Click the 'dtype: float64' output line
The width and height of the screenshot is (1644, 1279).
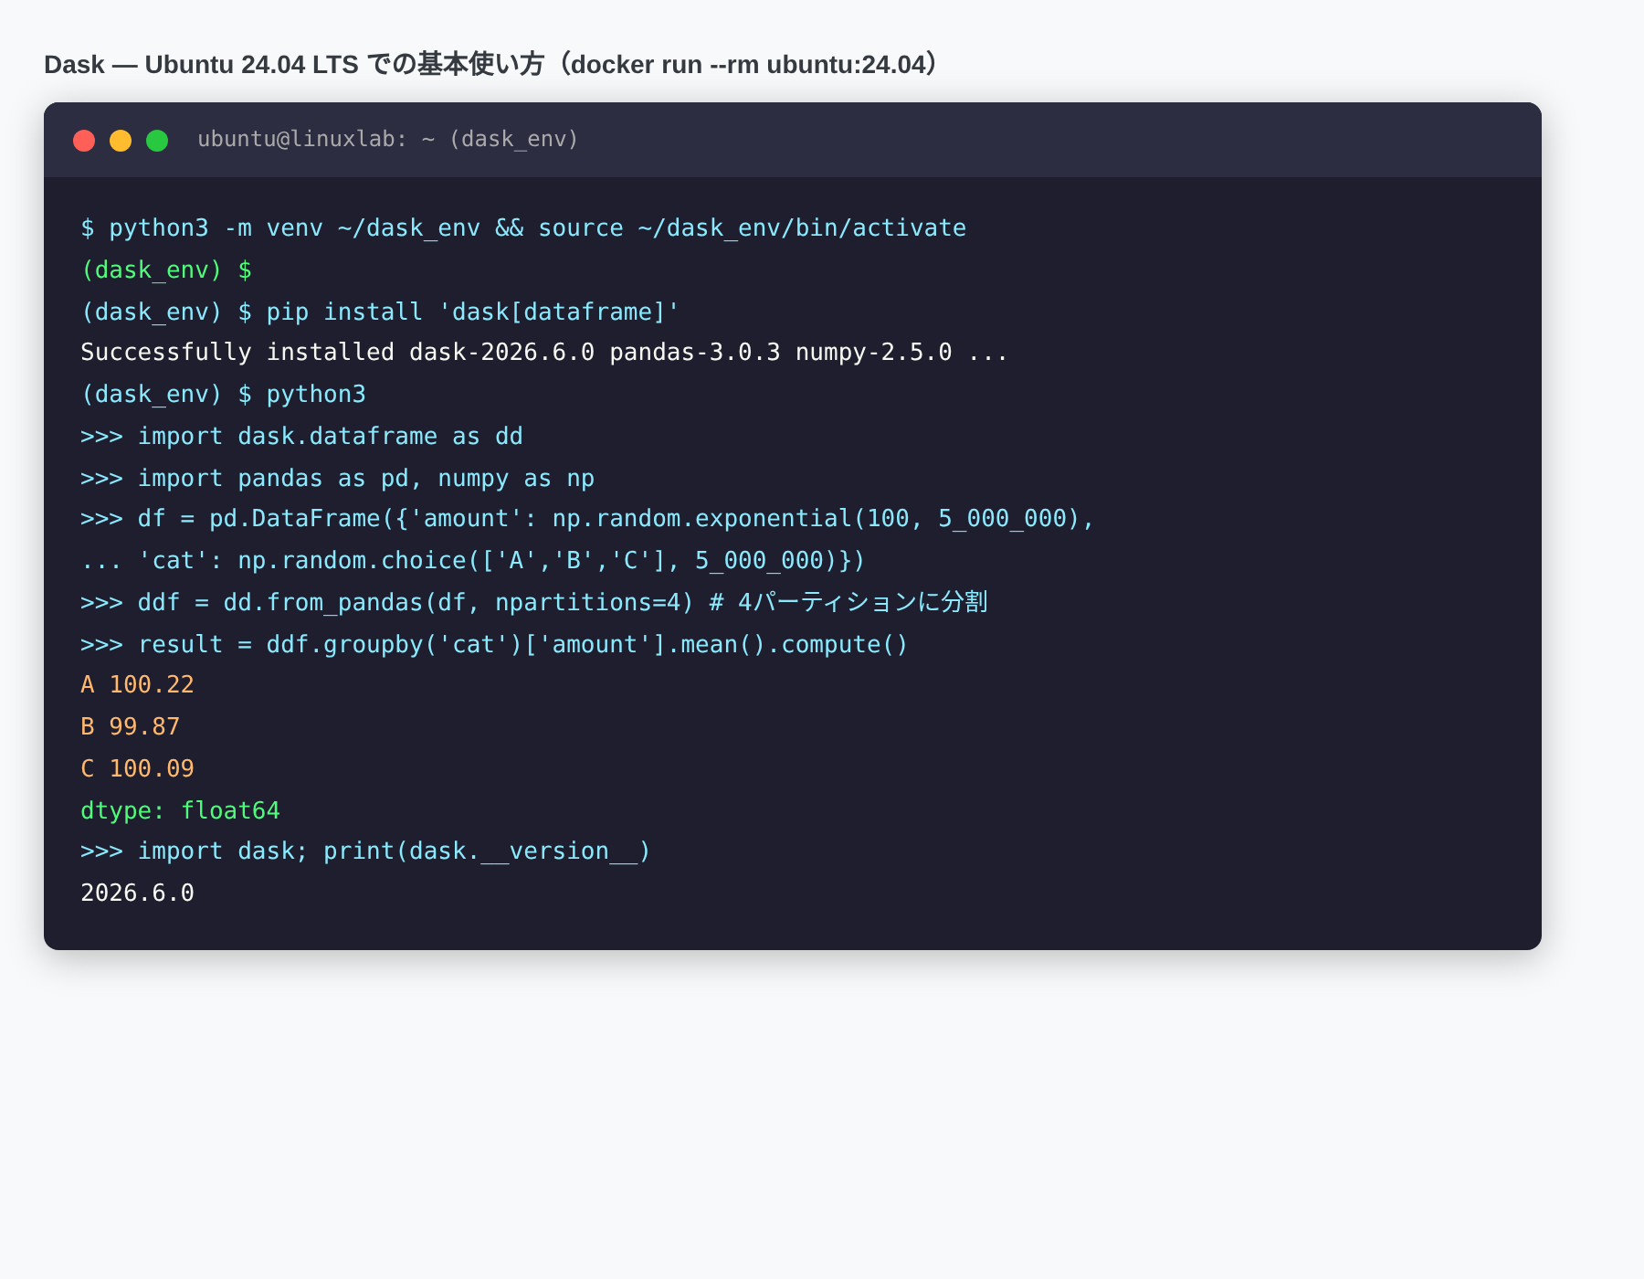(180, 810)
